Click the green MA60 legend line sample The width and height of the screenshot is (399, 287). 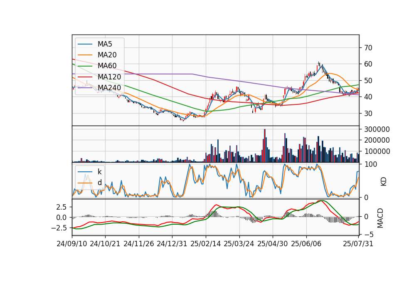[85, 66]
